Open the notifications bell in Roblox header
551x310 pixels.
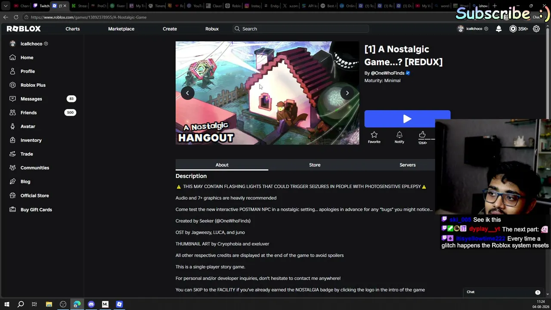tap(498, 29)
